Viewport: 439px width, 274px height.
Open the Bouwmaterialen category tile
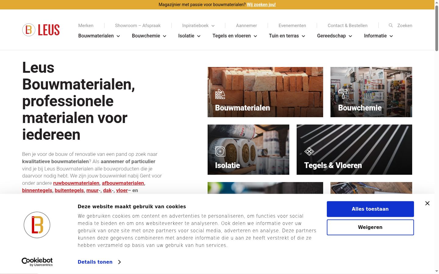click(x=265, y=92)
